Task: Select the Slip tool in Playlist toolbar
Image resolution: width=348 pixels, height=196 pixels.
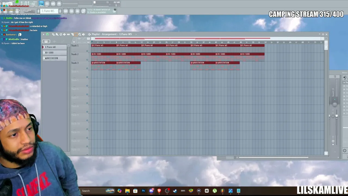Action: [x=68, y=34]
